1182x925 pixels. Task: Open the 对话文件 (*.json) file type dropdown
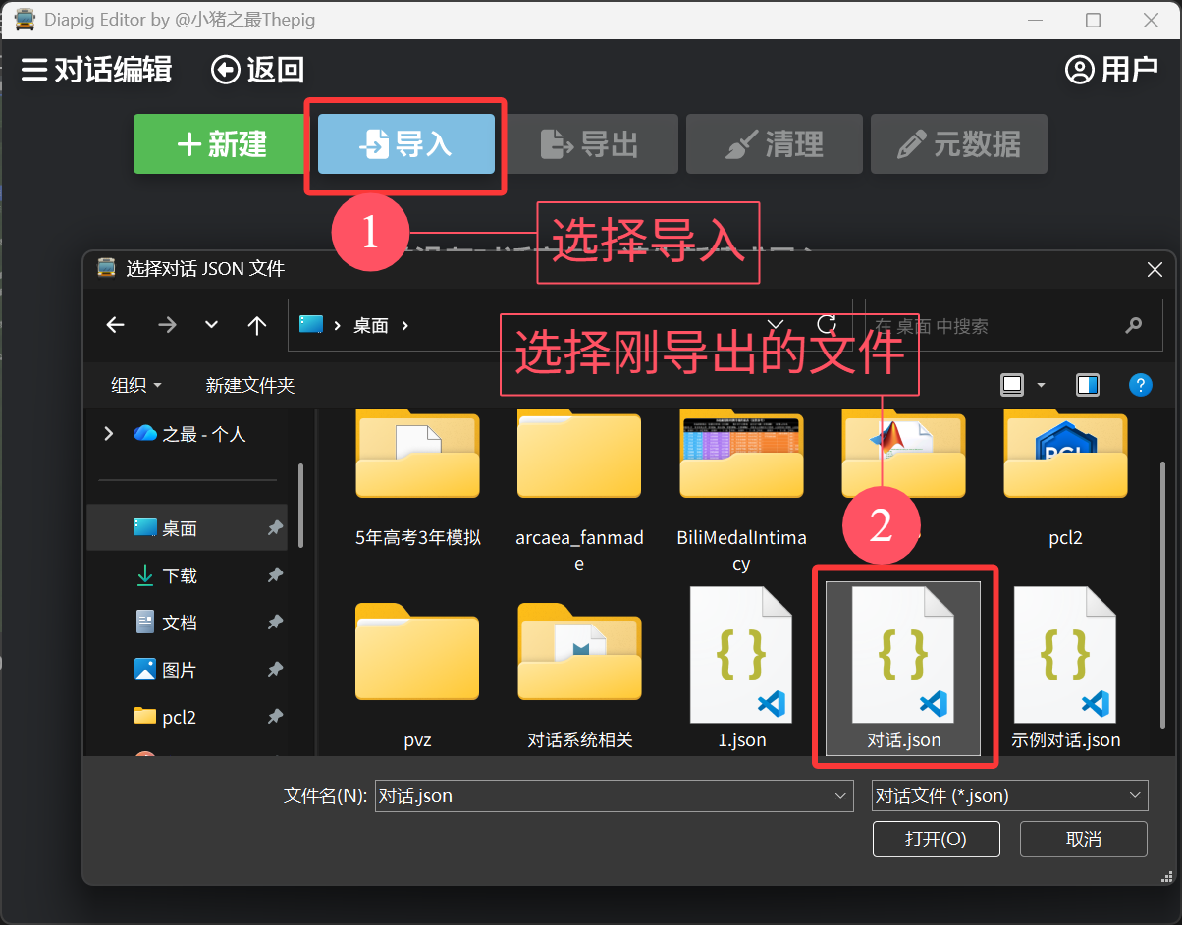click(1009, 795)
